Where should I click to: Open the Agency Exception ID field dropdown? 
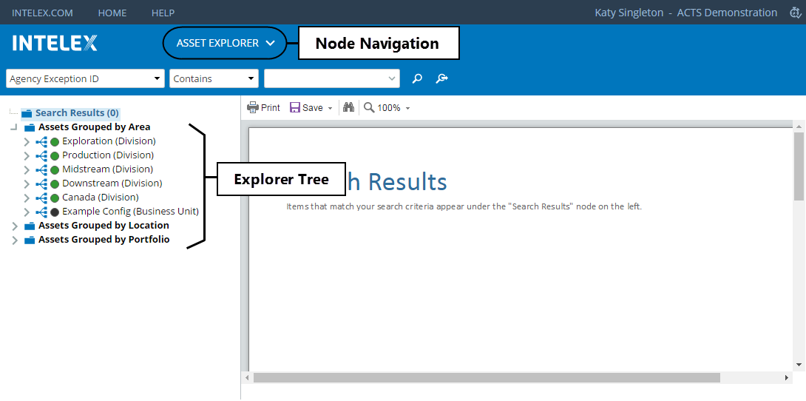click(85, 78)
